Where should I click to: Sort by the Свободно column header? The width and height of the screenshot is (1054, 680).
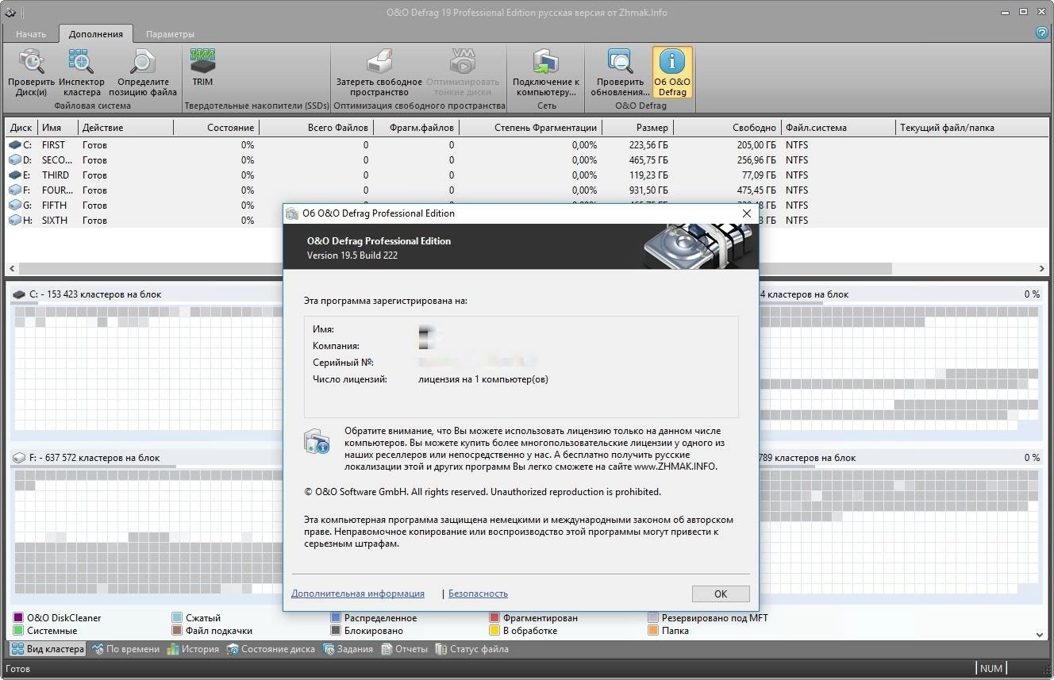point(727,128)
